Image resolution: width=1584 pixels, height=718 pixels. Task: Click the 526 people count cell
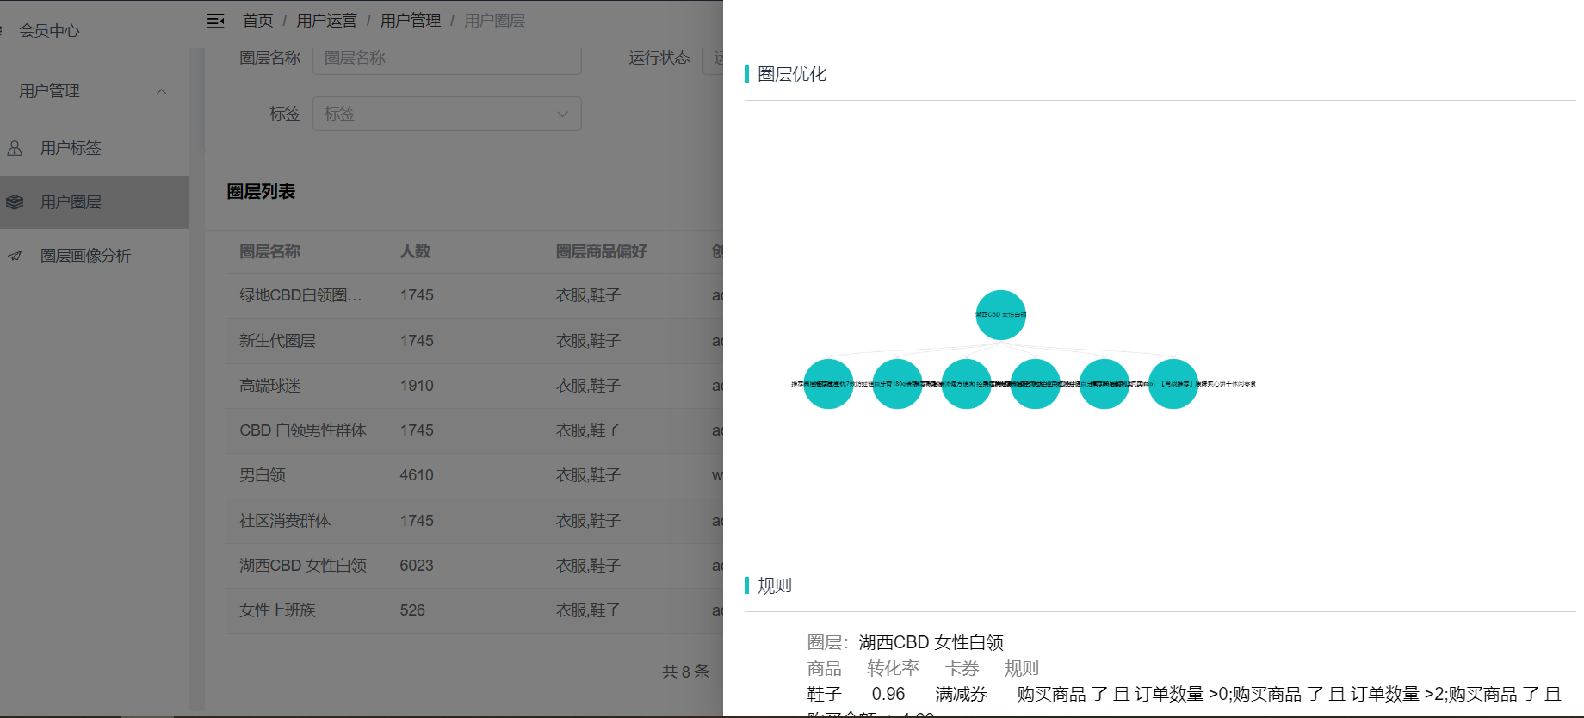pyautogui.click(x=412, y=610)
